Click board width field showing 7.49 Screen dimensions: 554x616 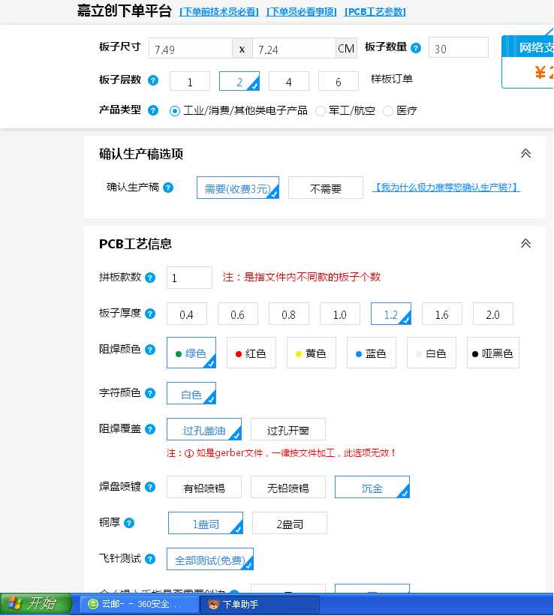coord(191,49)
